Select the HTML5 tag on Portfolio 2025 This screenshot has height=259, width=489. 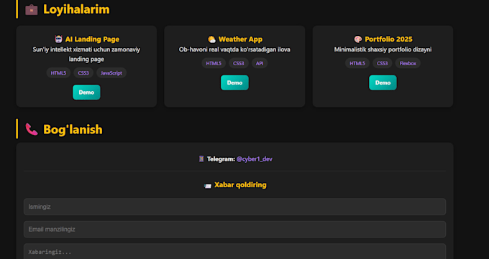(x=357, y=63)
